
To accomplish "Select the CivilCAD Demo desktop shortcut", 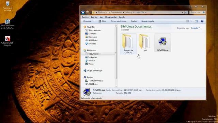I will pos(7,24).
